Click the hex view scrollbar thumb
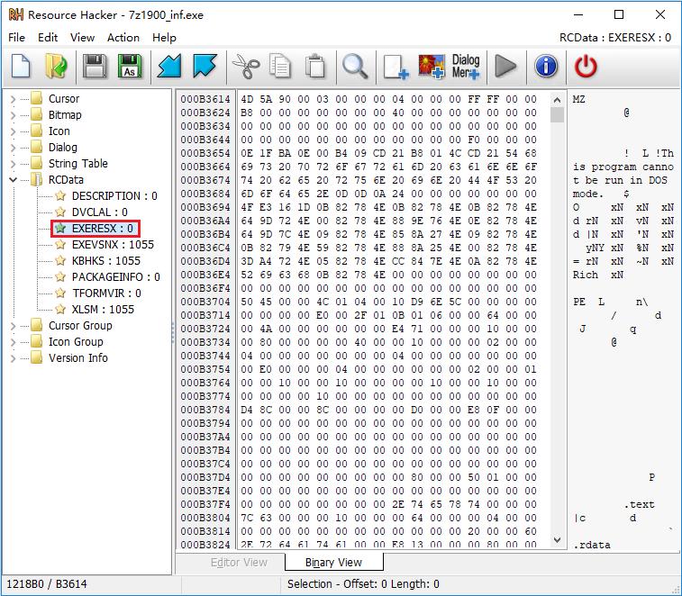Image resolution: width=682 pixels, height=596 pixels. coord(557,115)
